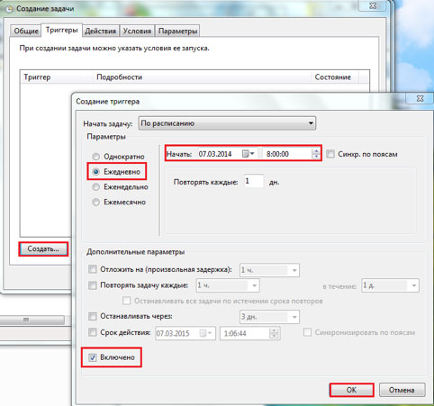The image size is (434, 406).
Task: Enable Синхр. по поясам checkbox
Action: [330, 154]
